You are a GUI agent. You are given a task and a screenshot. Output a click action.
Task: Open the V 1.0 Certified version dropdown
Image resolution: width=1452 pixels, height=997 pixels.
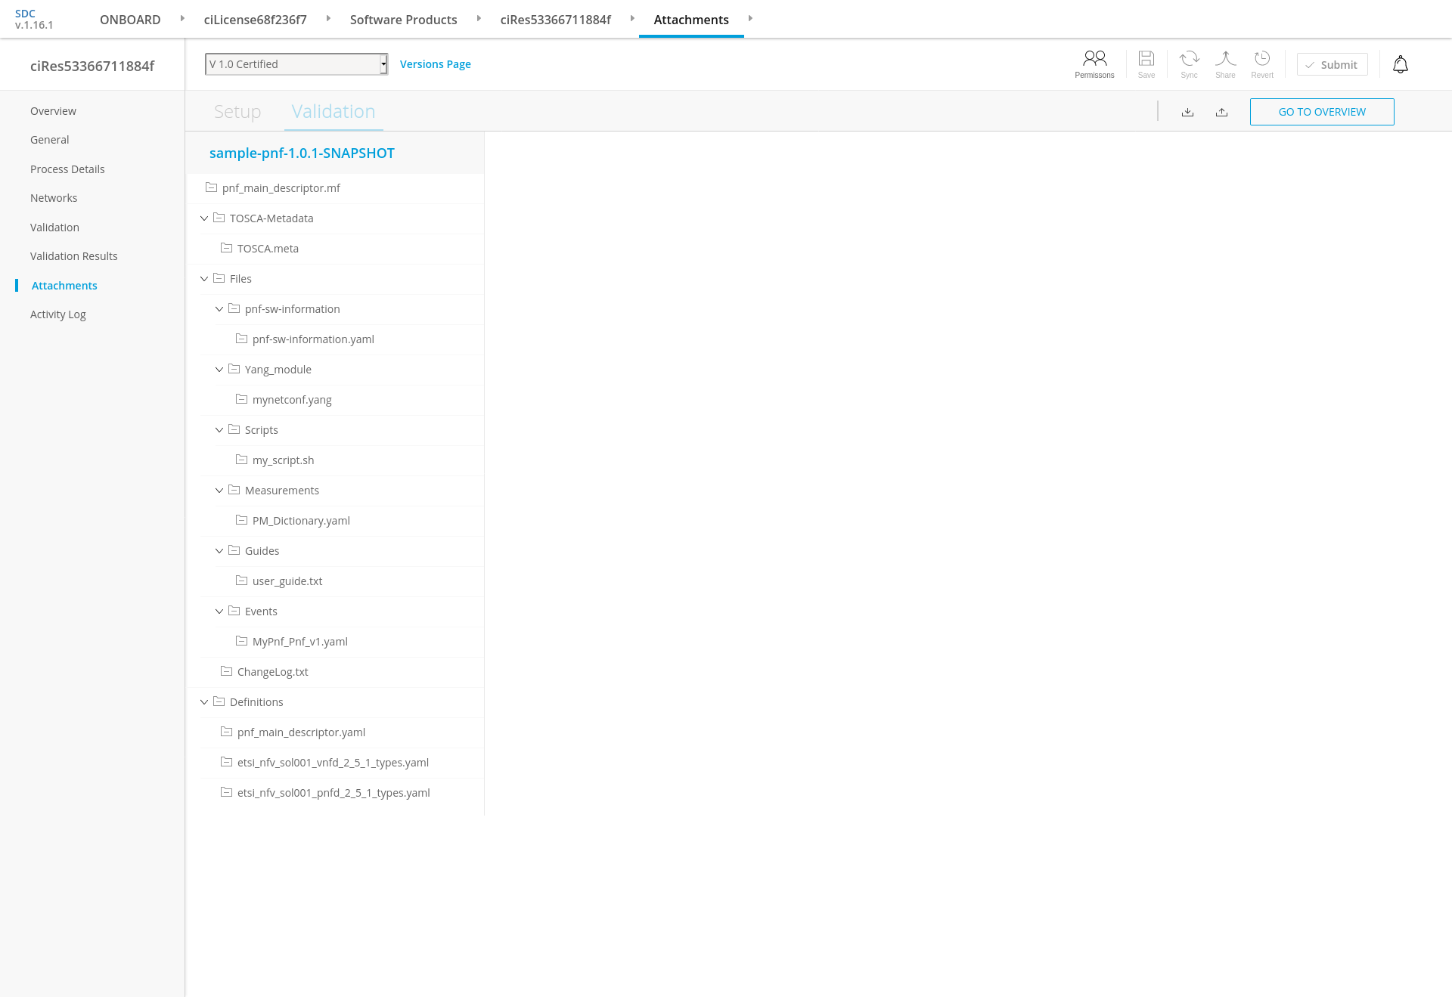click(x=296, y=64)
